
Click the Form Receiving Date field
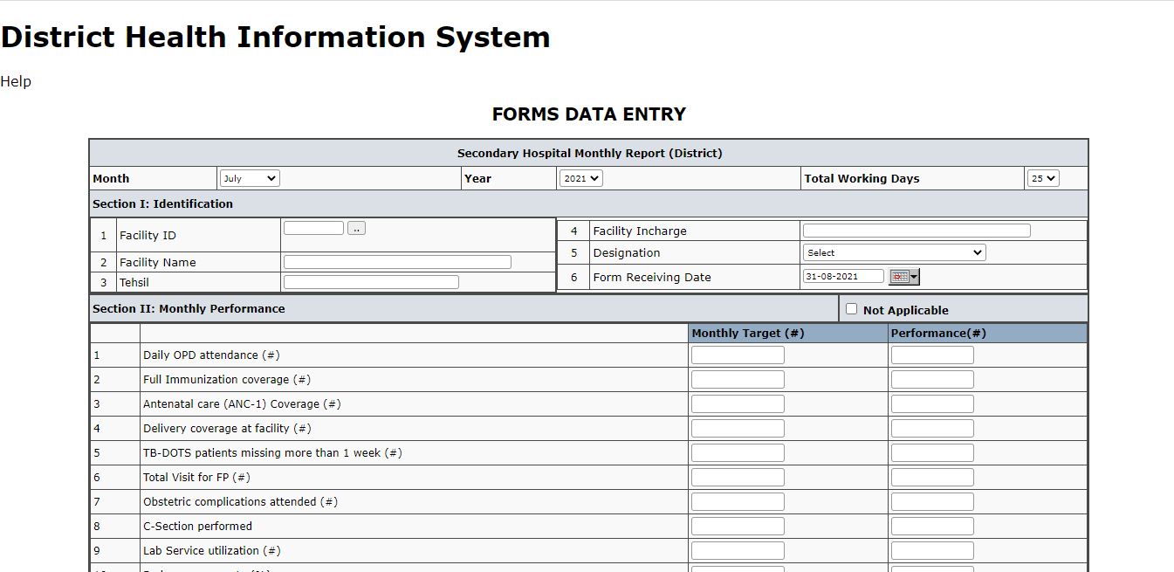tap(843, 277)
